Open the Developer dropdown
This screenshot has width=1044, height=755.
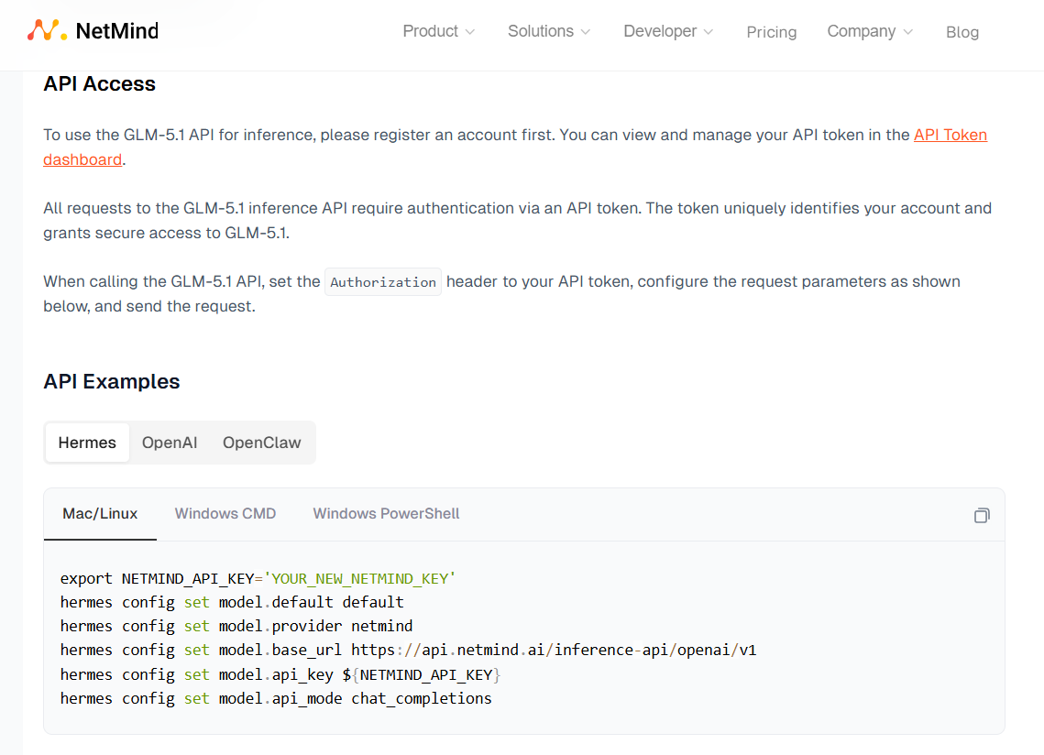tap(668, 31)
